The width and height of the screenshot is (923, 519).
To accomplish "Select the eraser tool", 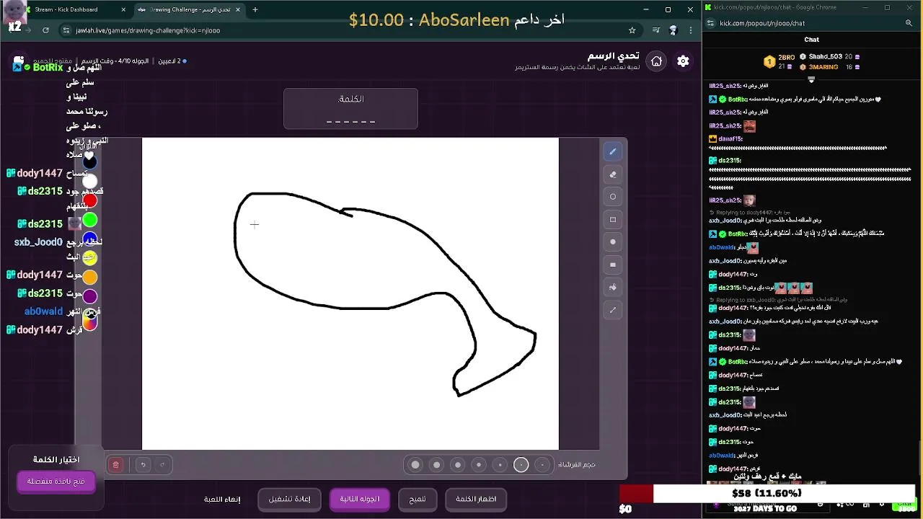I will pos(613,174).
